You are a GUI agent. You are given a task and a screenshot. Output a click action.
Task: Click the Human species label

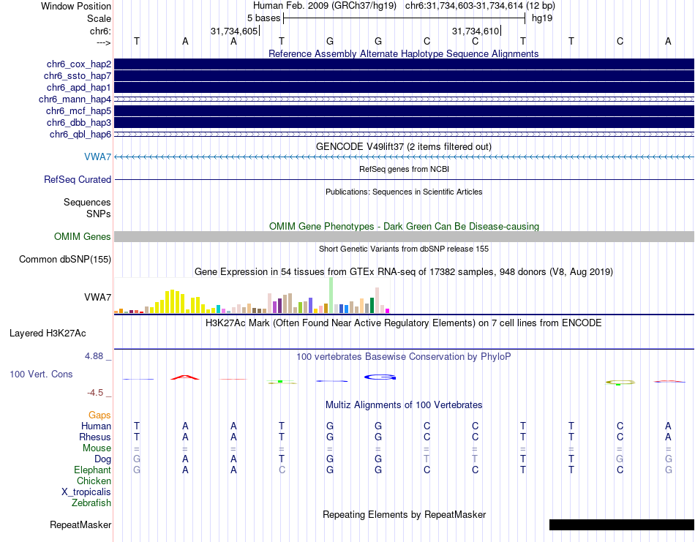[96, 426]
